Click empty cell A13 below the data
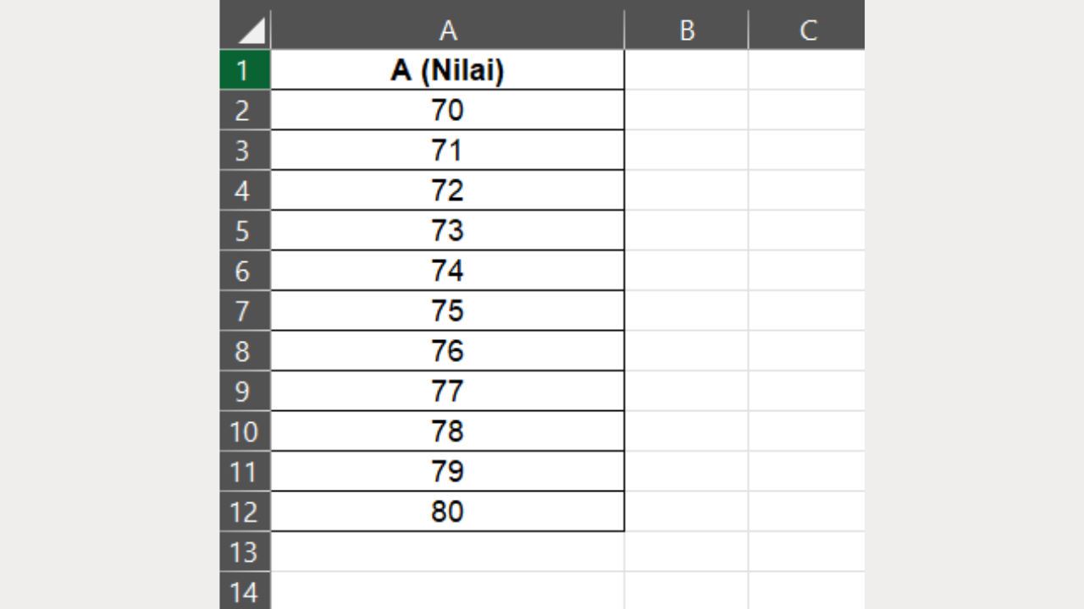This screenshot has width=1084, height=609. point(448,551)
